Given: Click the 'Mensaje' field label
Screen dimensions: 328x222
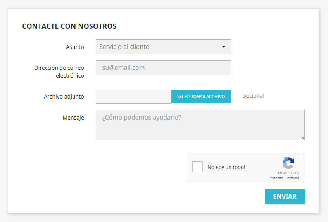Looking at the screenshot, I should (x=73, y=118).
